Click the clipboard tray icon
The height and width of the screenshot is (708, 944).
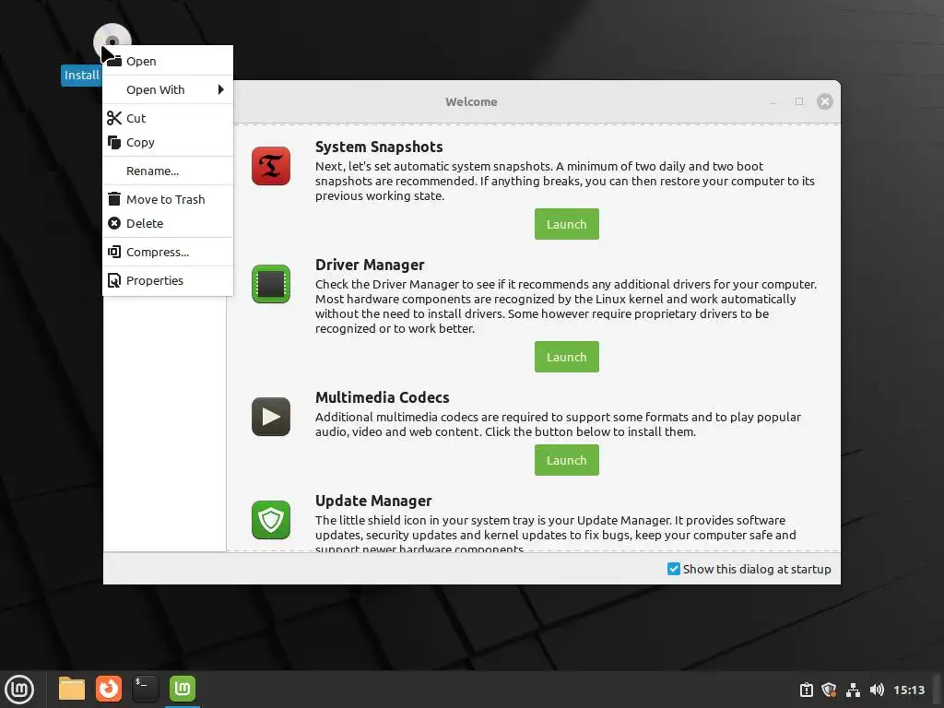[806, 690]
